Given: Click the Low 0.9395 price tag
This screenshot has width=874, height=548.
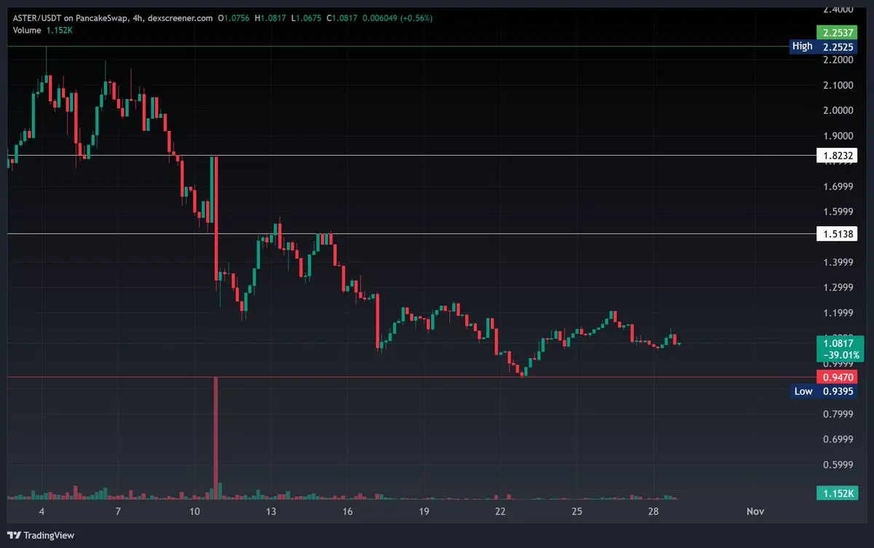Looking at the screenshot, I should tap(824, 392).
